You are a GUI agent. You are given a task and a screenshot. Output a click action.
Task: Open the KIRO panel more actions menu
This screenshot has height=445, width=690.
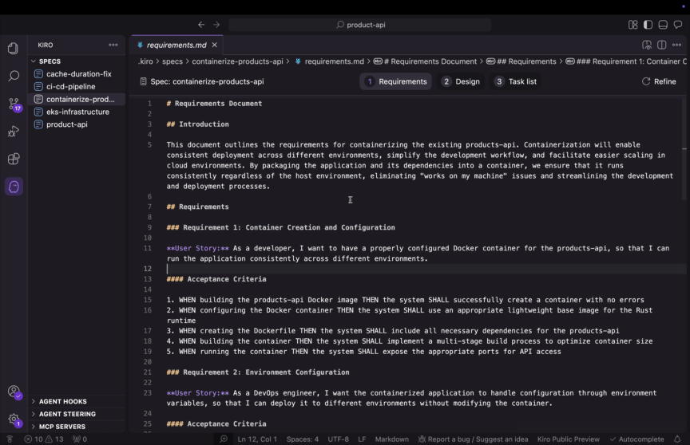tap(113, 45)
